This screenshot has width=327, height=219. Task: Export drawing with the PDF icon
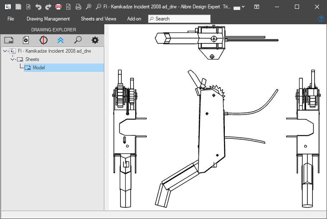pyautogui.click(x=58, y=7)
